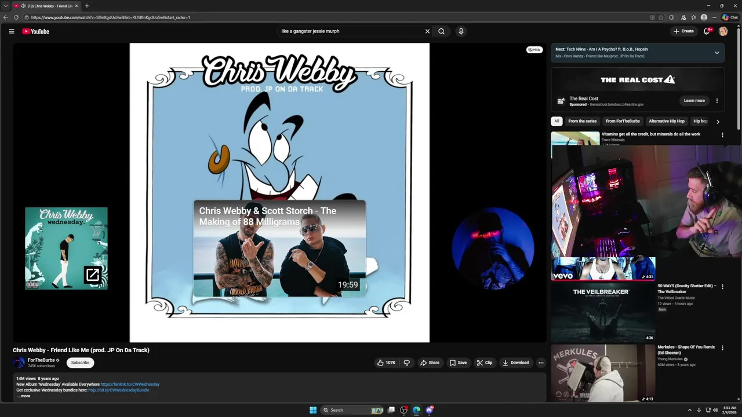Screen dimensions: 742x417
Task: Save the video to a playlist
Action: (458, 363)
